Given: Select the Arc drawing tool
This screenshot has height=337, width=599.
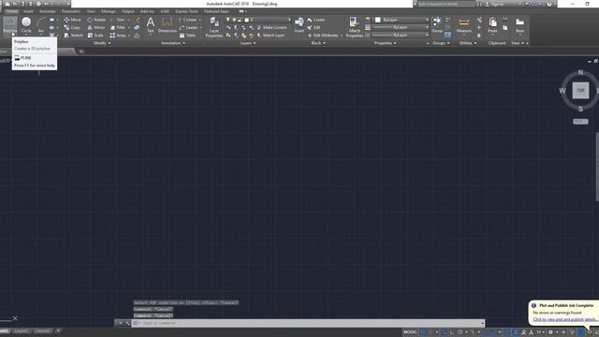Looking at the screenshot, I should (x=41, y=25).
